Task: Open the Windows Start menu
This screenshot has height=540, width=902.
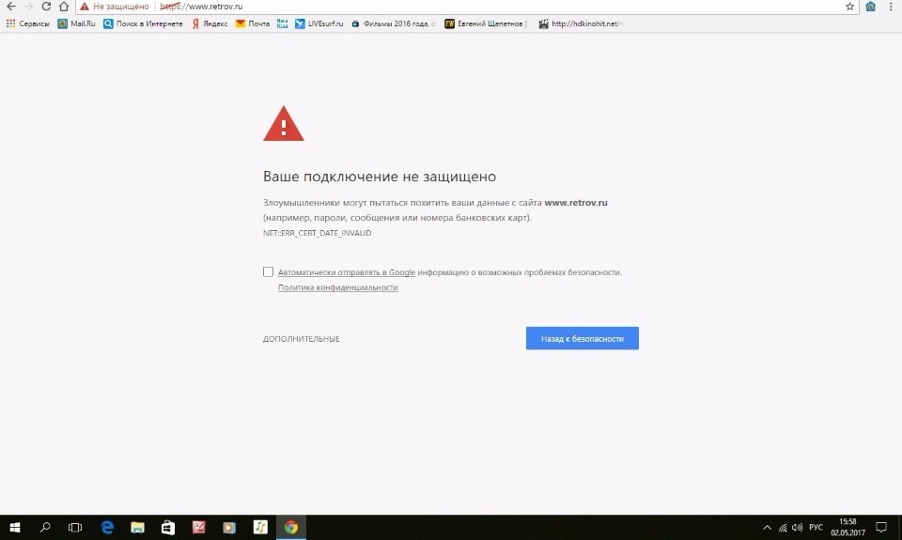Action: (x=15, y=528)
